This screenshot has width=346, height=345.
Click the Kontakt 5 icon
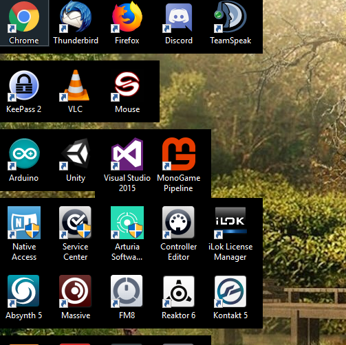230,291
